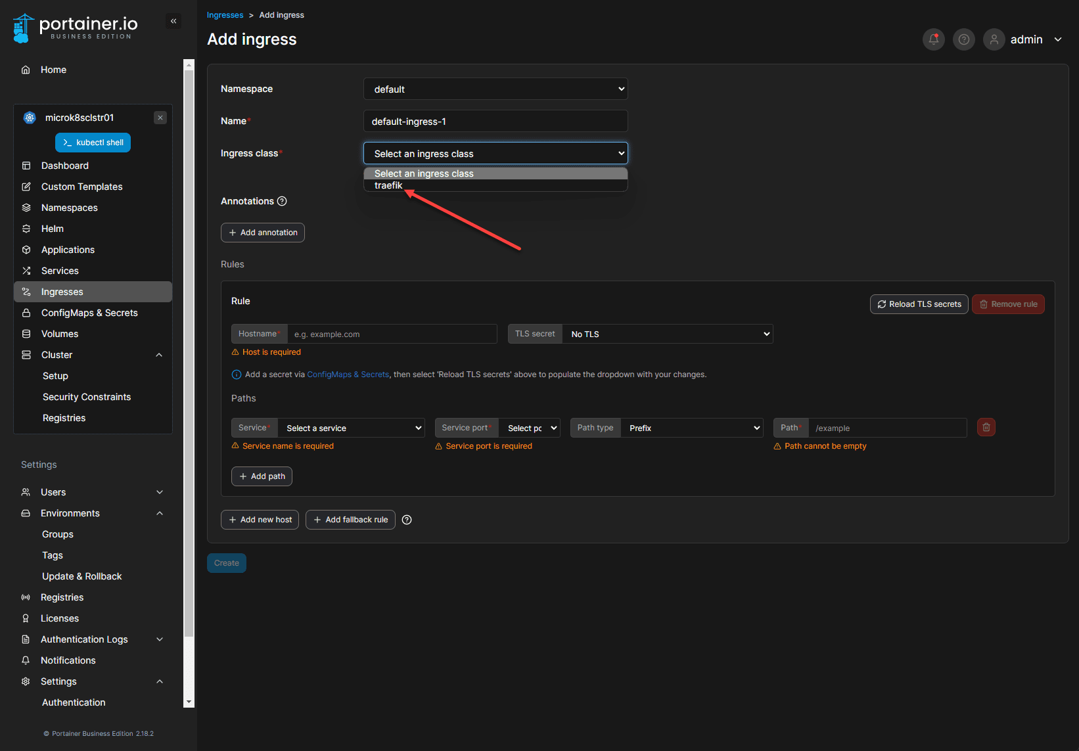This screenshot has height=751, width=1079.
Task: Click into the Hostname input field
Action: 392,334
